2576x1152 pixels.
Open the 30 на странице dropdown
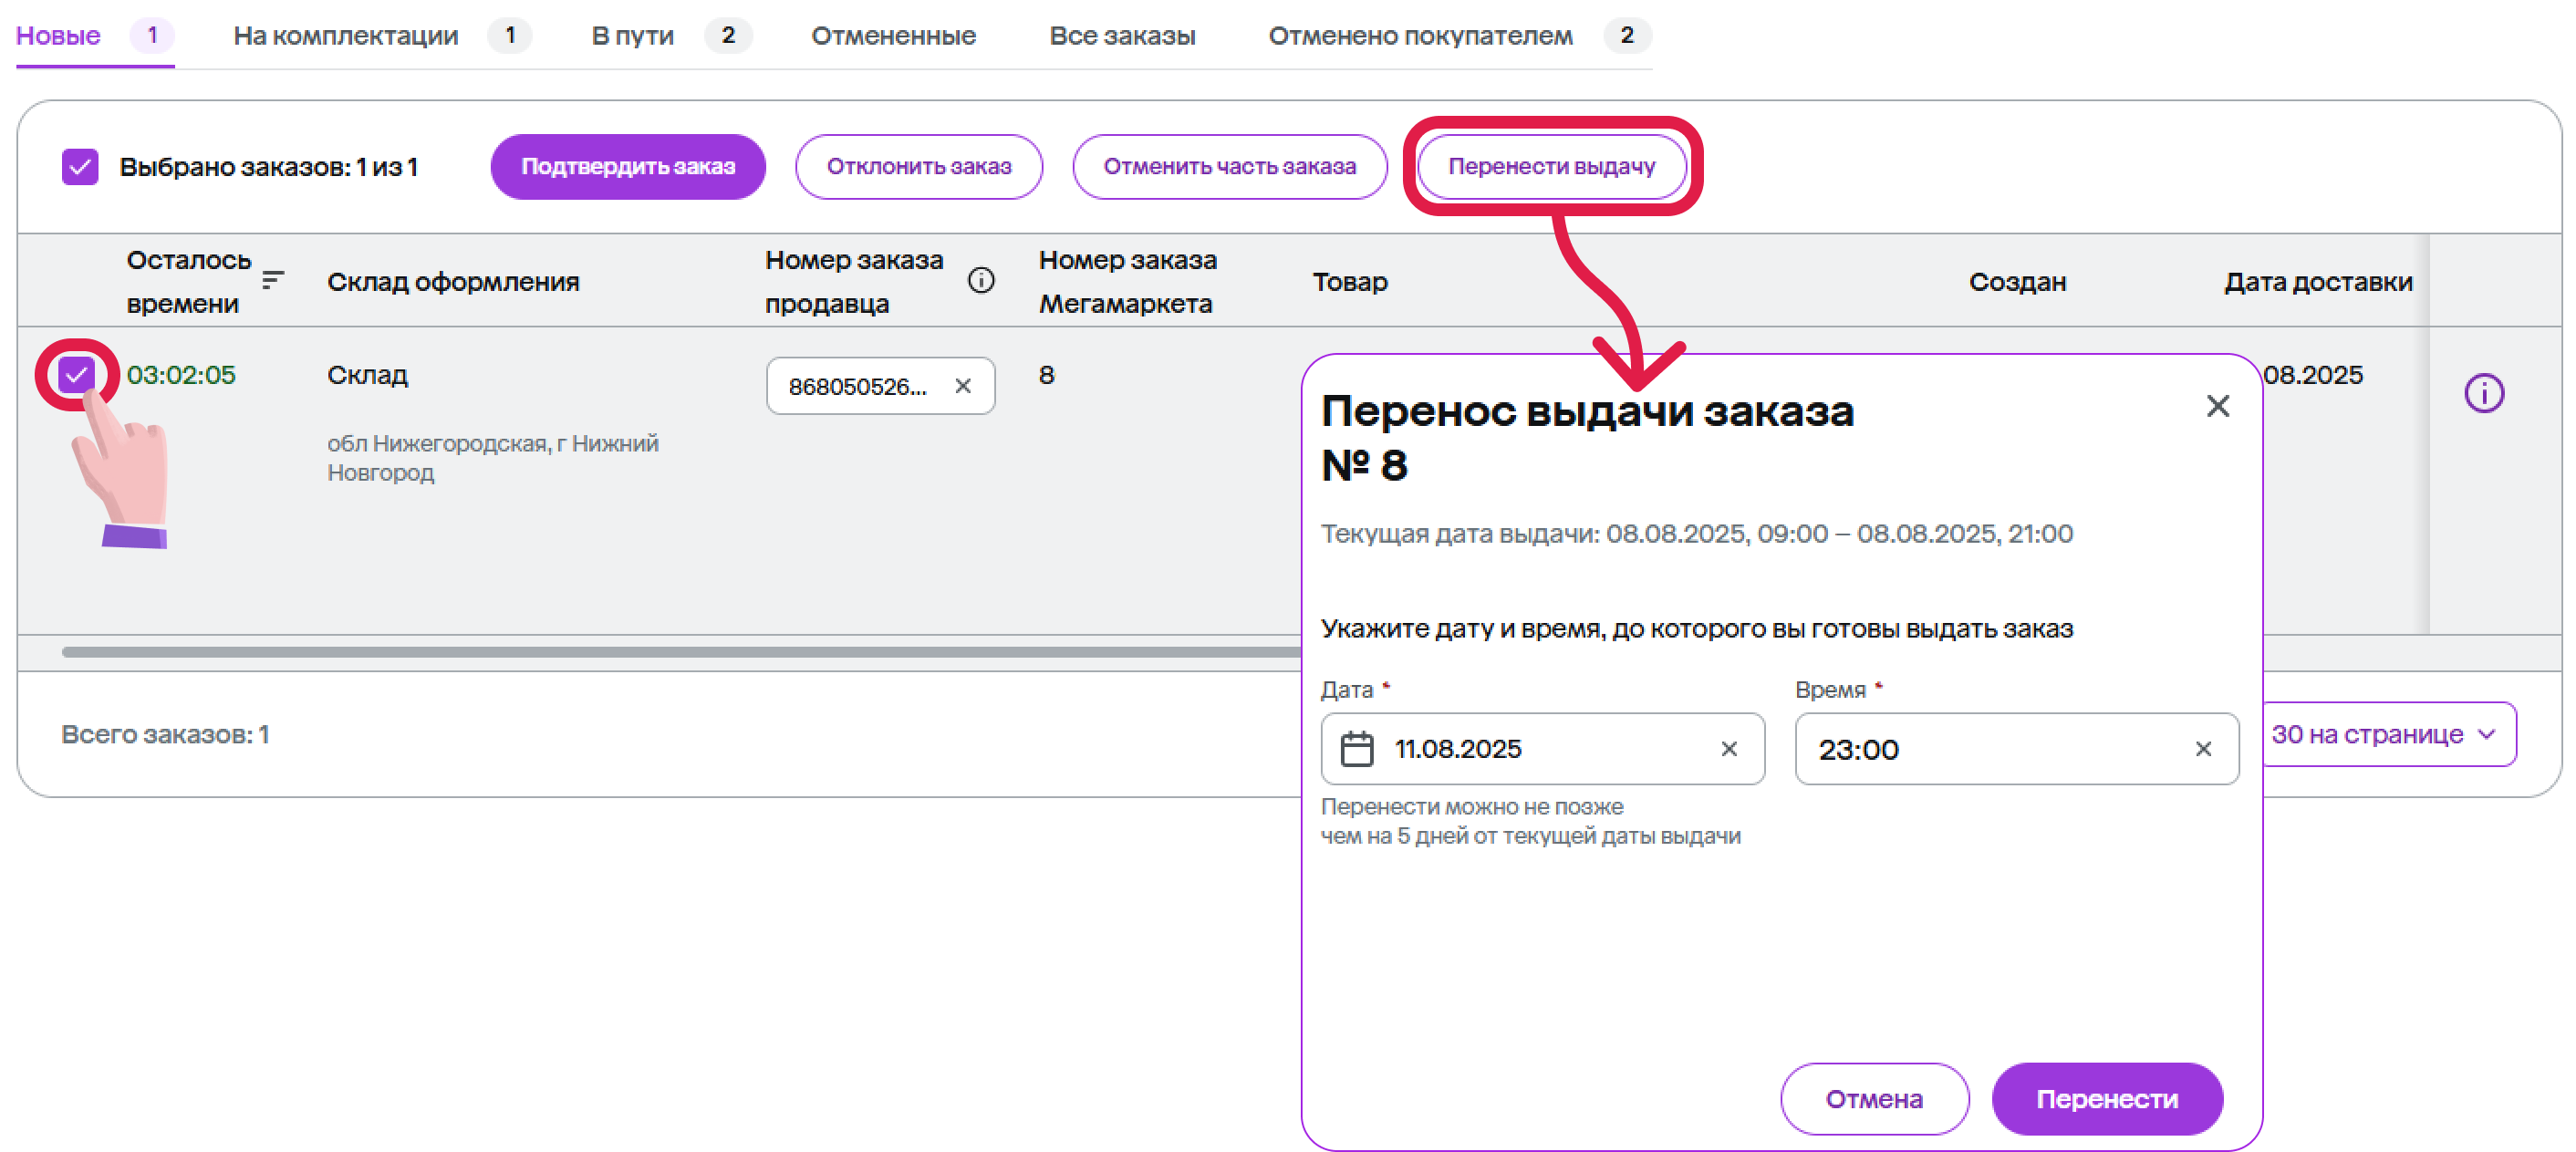click(2388, 734)
